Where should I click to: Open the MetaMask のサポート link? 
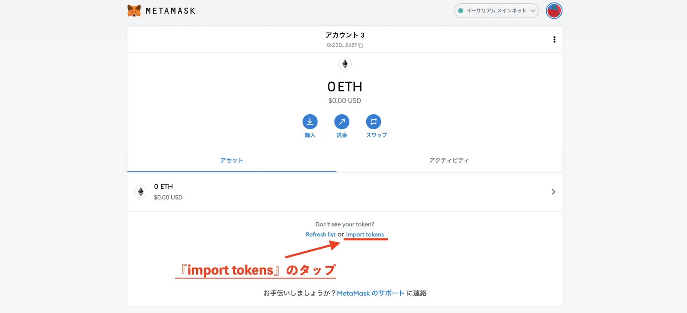click(371, 293)
